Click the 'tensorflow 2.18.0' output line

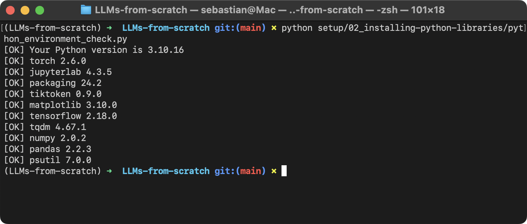pyautogui.click(x=60, y=116)
